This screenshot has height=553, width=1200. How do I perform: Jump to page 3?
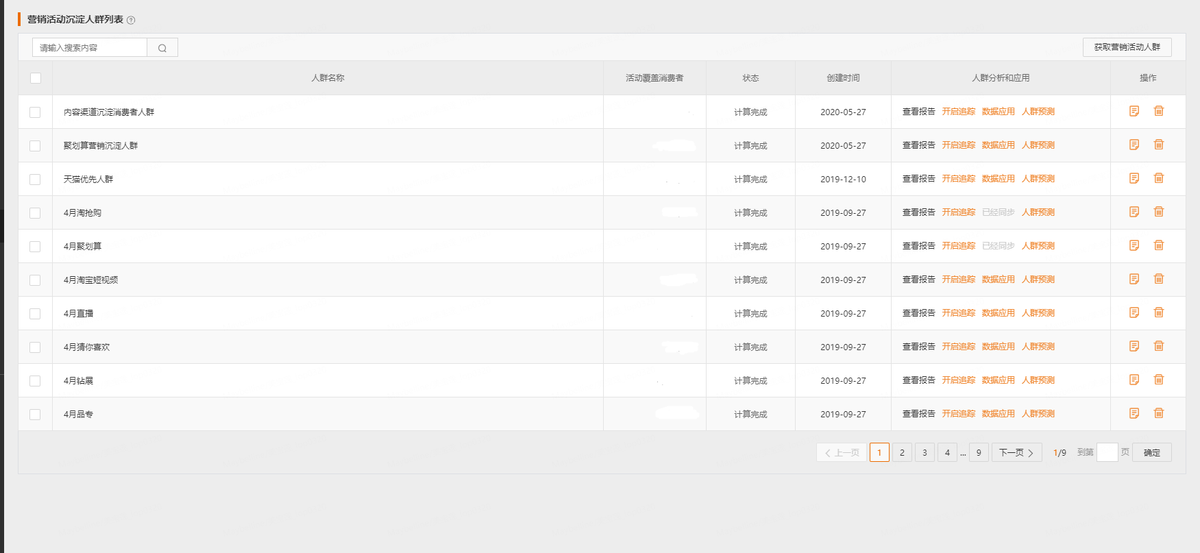tap(925, 453)
